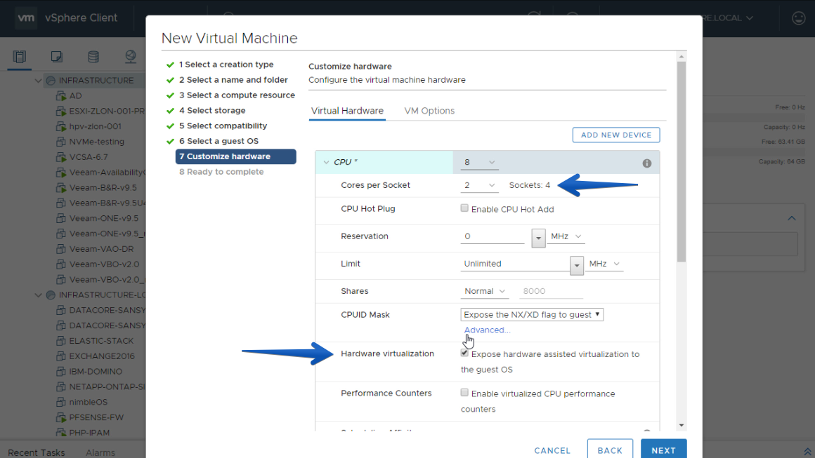Switch to the VM Options tab
Image resolution: width=815 pixels, height=458 pixels.
click(429, 111)
